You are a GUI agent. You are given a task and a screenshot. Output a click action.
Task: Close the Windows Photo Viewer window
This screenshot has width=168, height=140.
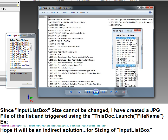pyautogui.click(x=150, y=7)
